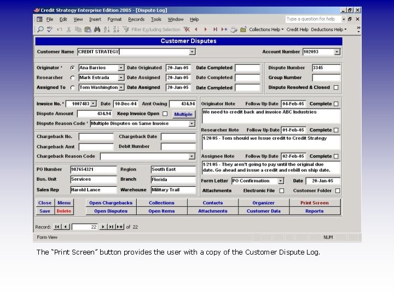
Task: Check the Electronic File box
Action: click(282, 191)
